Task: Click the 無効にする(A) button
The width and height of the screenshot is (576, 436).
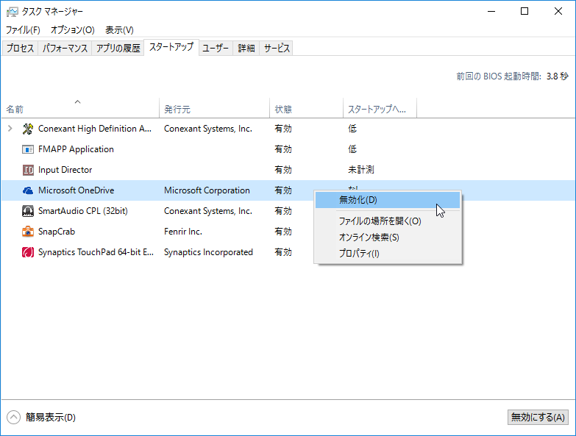Action: tap(538, 418)
